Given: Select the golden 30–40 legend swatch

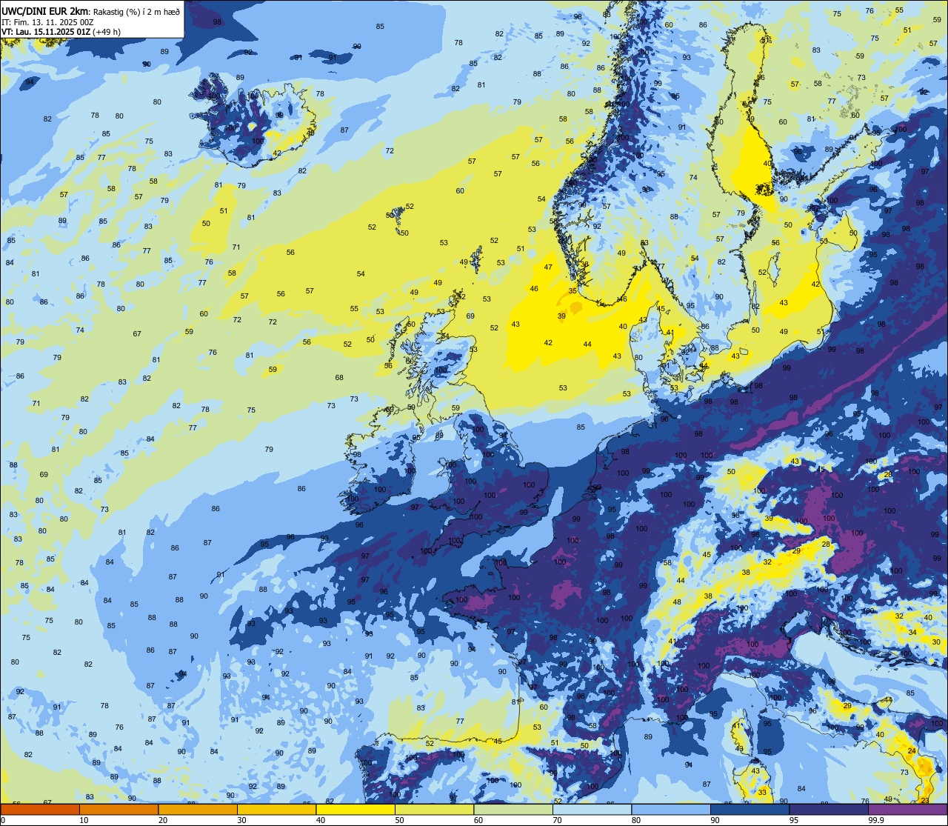Looking at the screenshot, I should point(276,809).
